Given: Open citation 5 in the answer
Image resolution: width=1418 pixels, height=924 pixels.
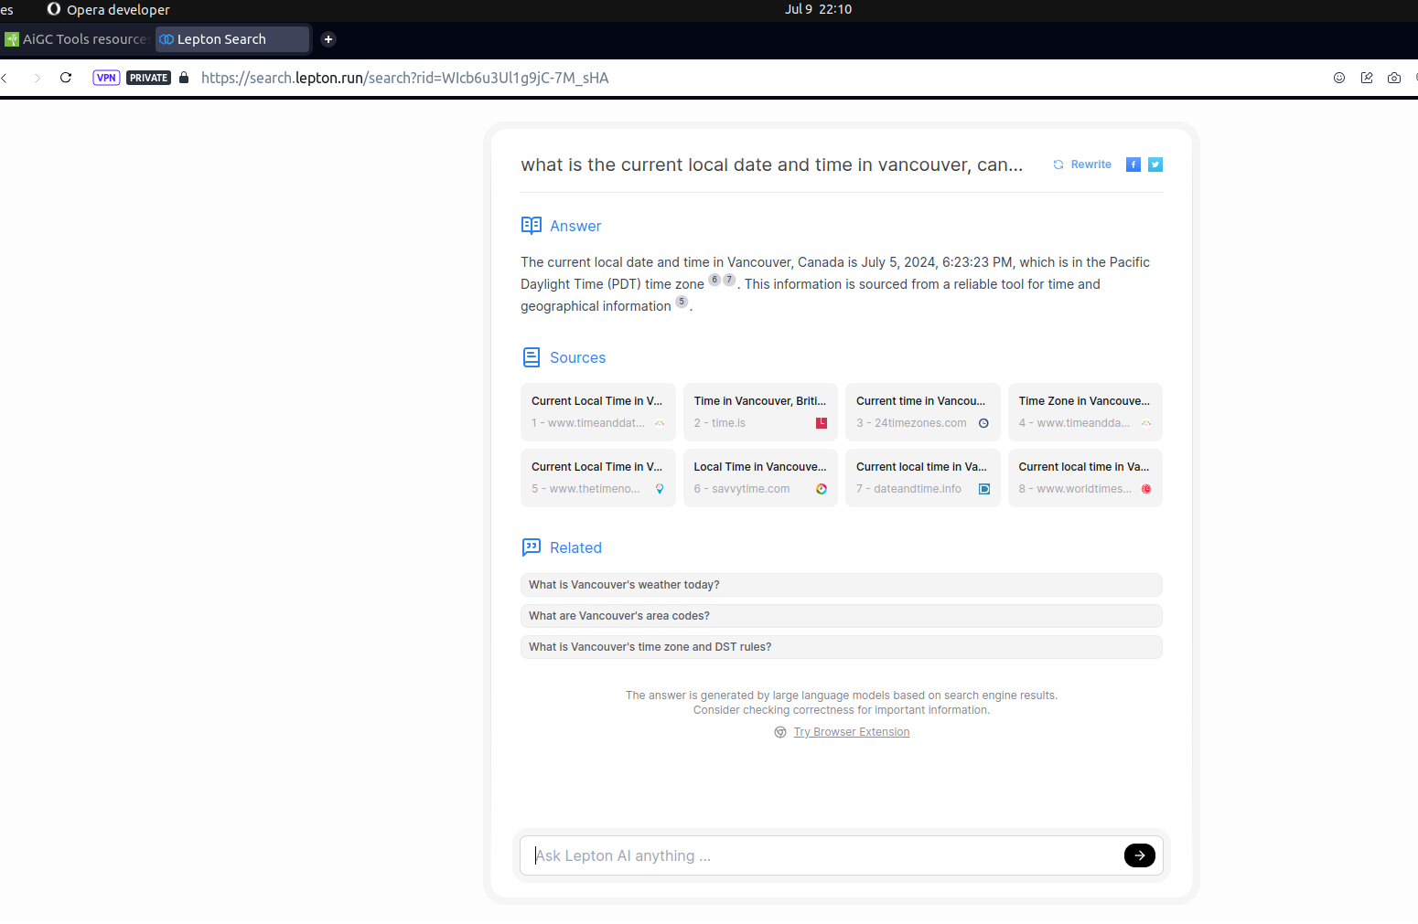Looking at the screenshot, I should pyautogui.click(x=682, y=302).
